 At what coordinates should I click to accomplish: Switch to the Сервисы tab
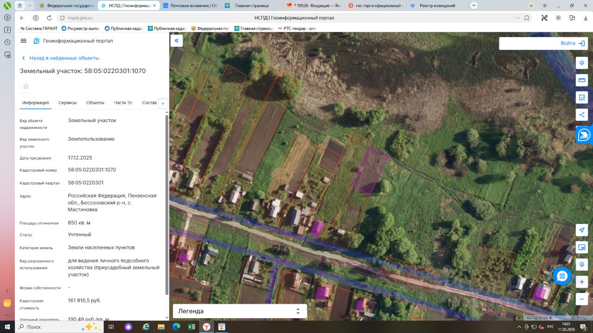pyautogui.click(x=68, y=103)
